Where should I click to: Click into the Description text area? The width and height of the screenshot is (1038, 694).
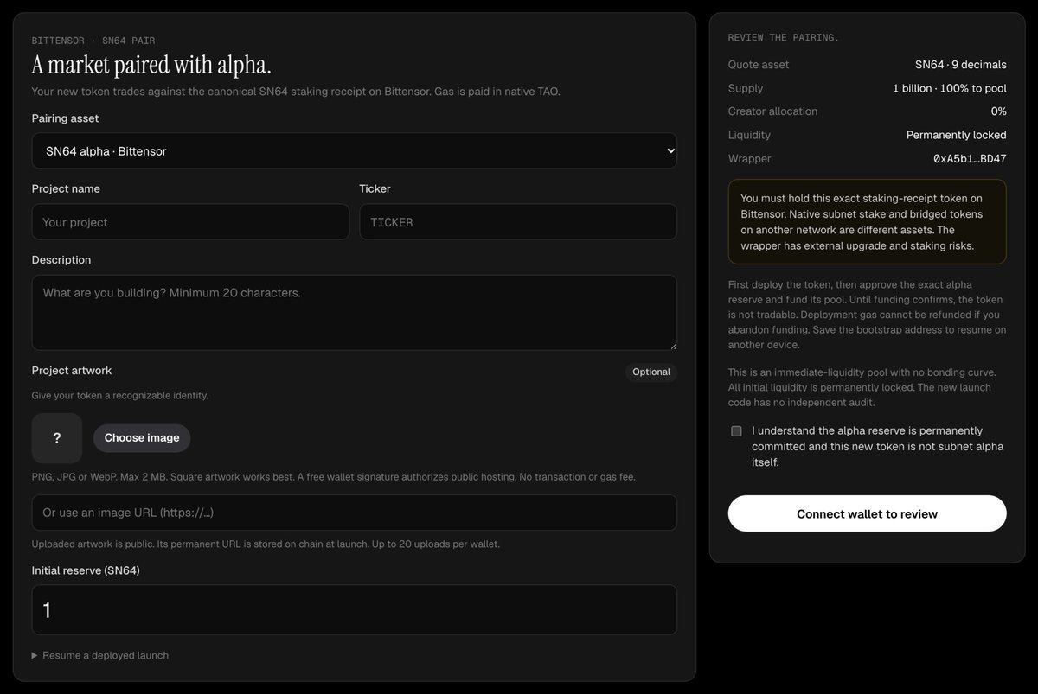pyautogui.click(x=355, y=313)
